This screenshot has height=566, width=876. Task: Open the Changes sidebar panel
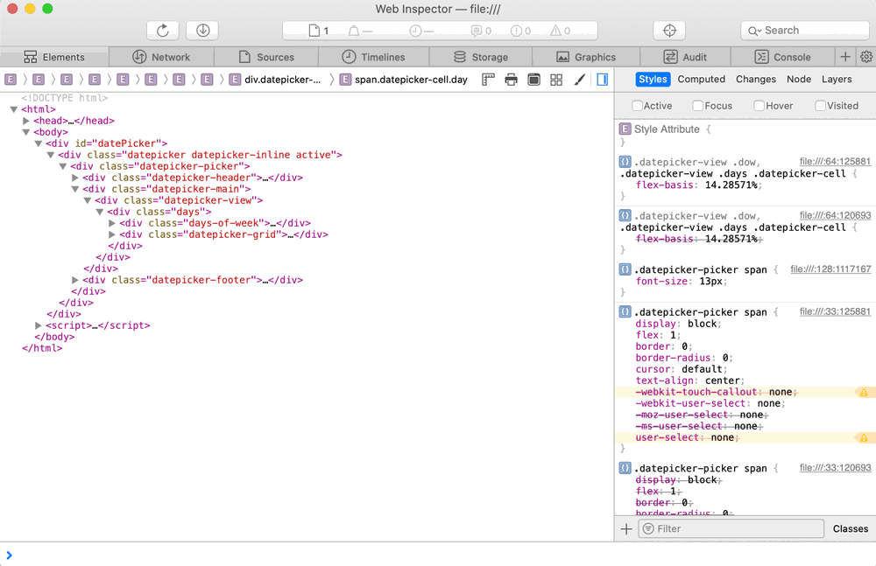756,80
